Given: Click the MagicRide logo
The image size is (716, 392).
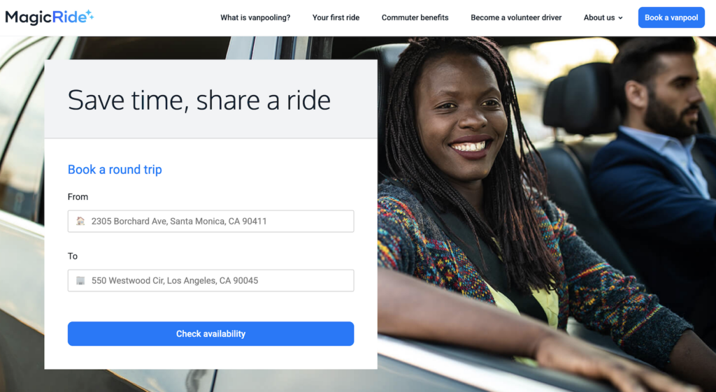Looking at the screenshot, I should click(x=50, y=17).
